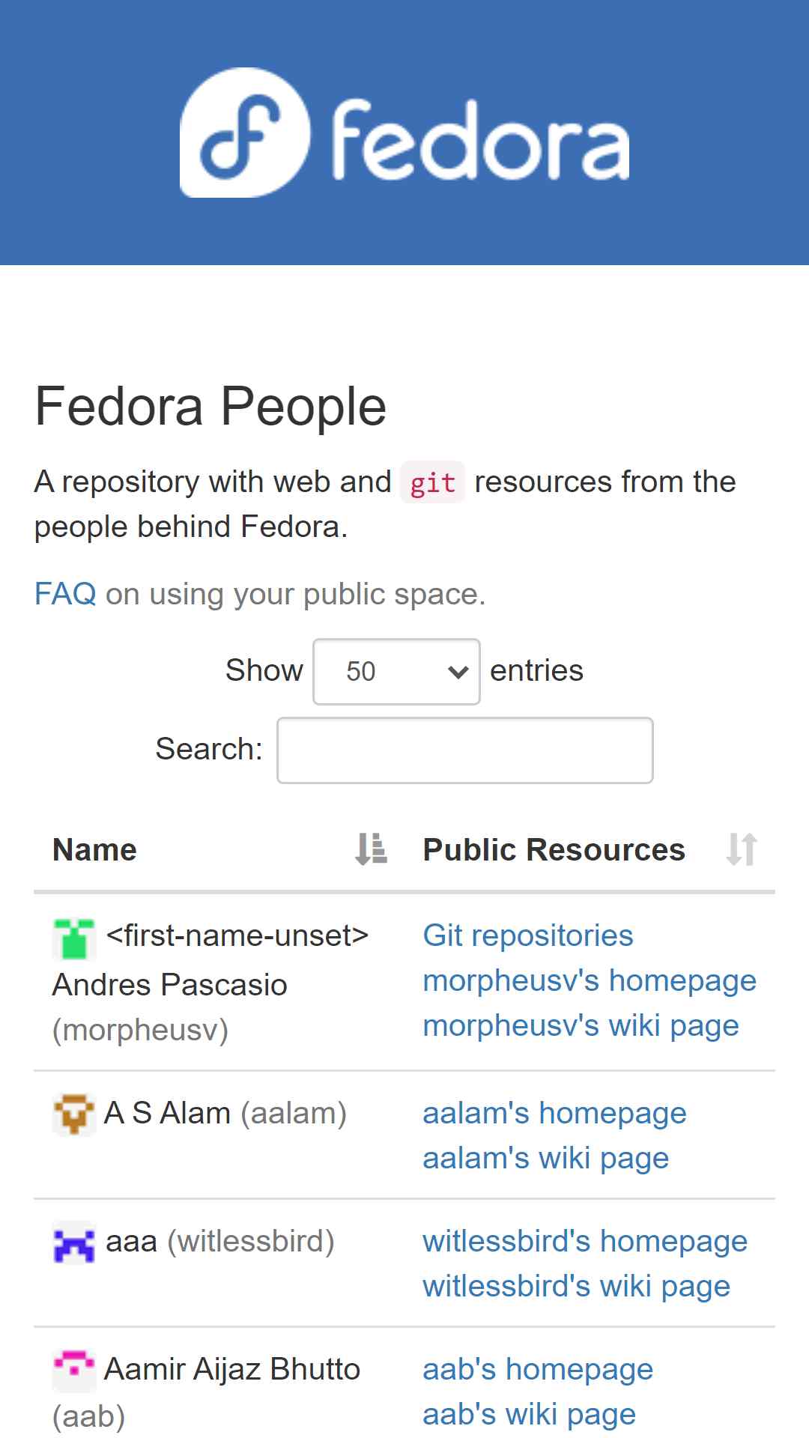Click the pink avatar for Aamir Aijaz Bhutto

(x=74, y=1371)
